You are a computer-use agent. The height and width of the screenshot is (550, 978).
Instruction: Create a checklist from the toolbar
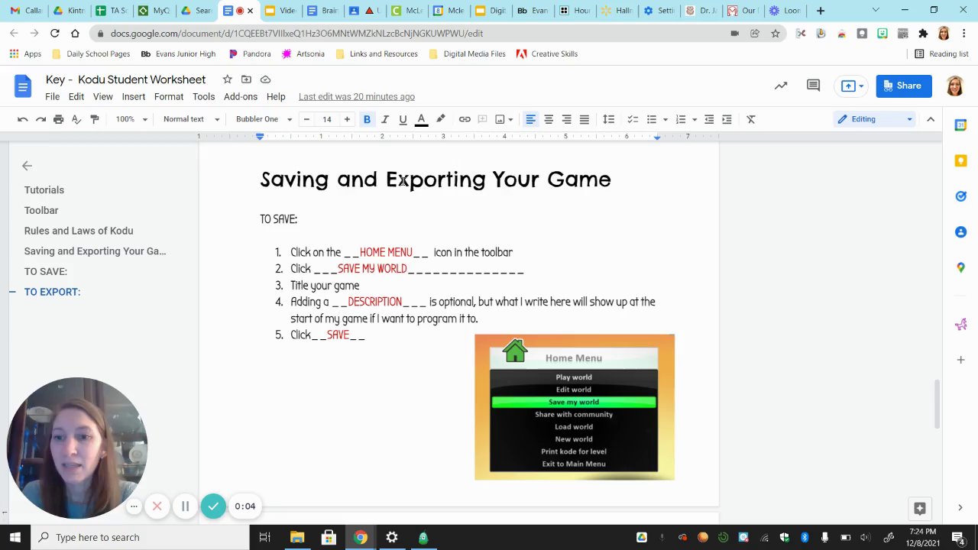pos(633,119)
